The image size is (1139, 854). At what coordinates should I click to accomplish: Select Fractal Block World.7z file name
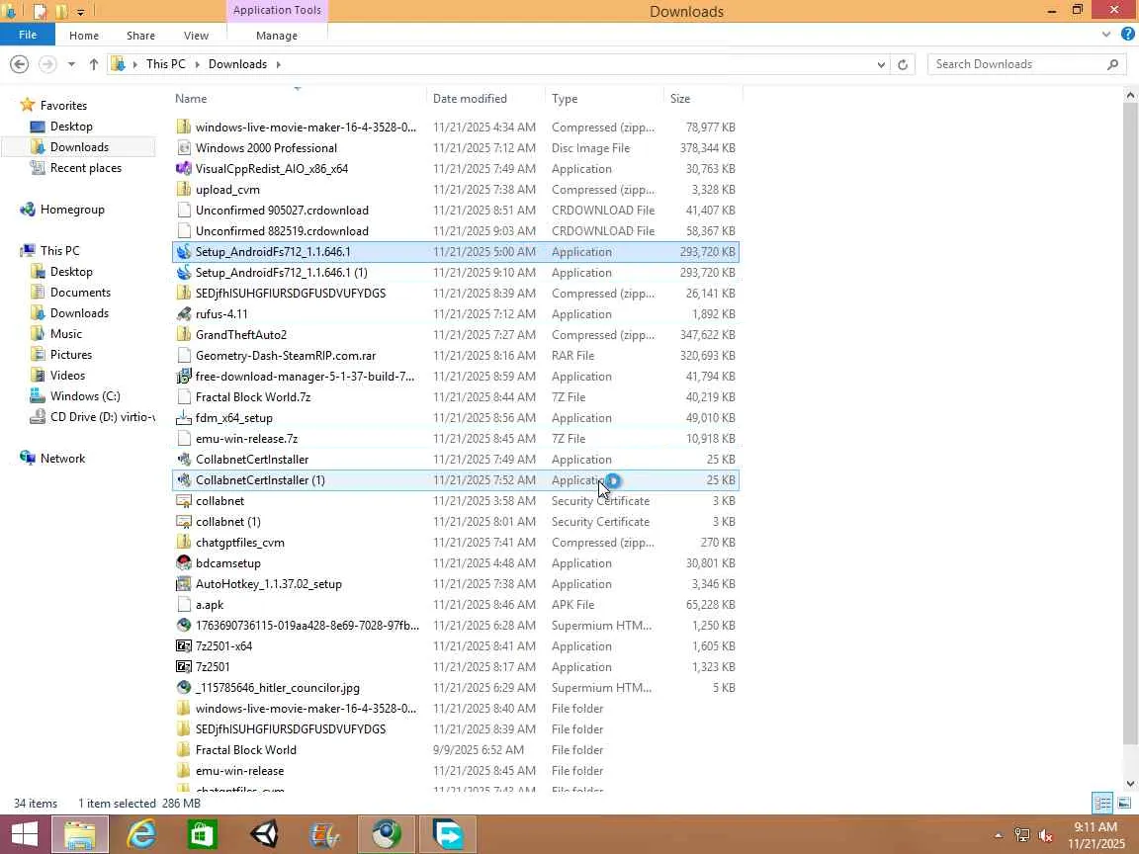(x=253, y=397)
